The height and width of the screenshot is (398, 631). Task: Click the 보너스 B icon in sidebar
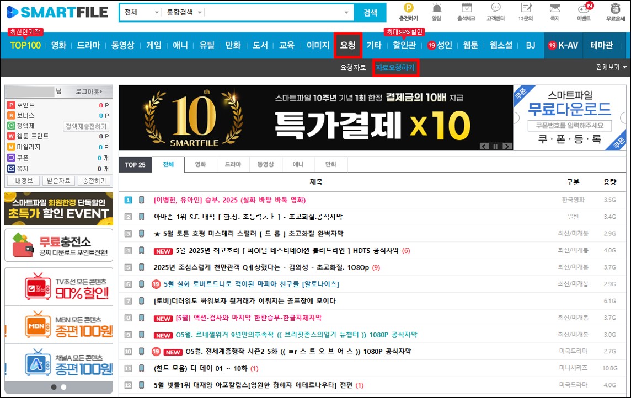[x=11, y=115]
